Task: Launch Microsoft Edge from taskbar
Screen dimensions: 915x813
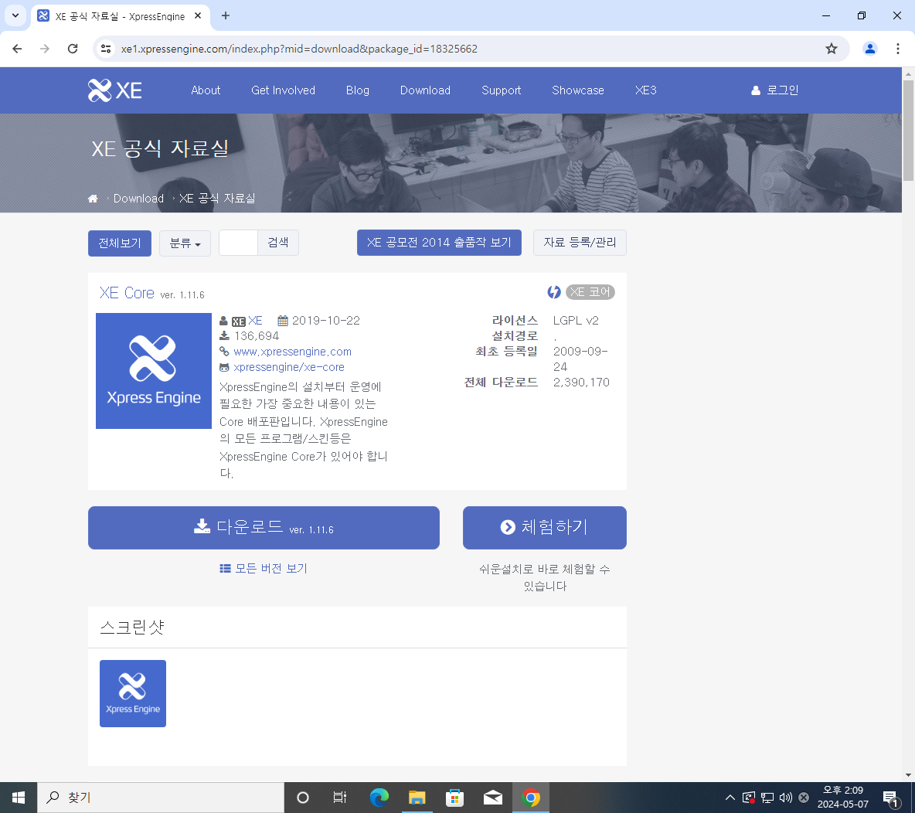Action: click(x=379, y=798)
